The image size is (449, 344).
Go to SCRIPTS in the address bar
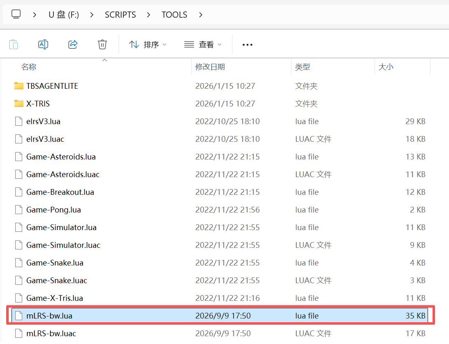coord(120,15)
